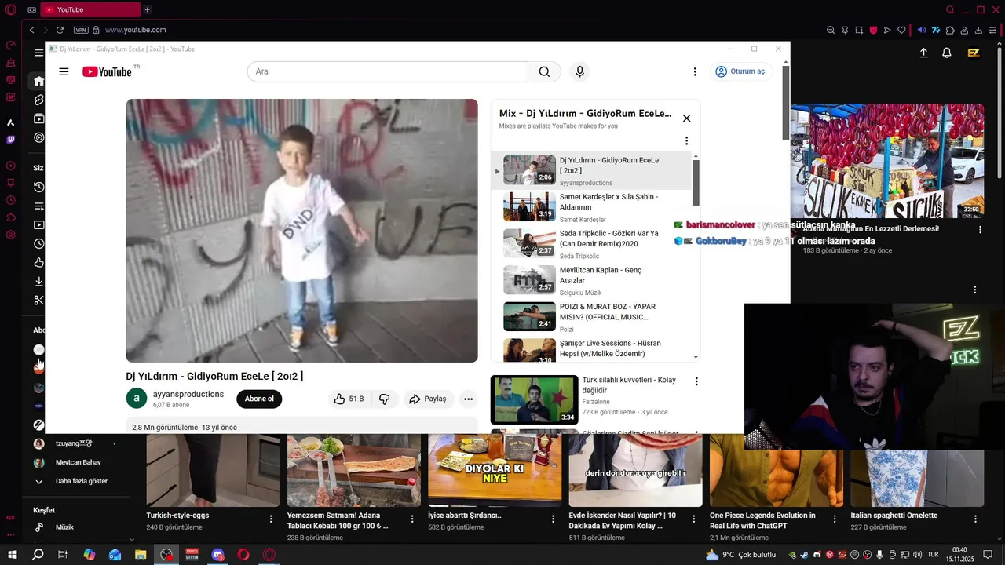Go back with Opera back arrow
This screenshot has height=565, width=1005.
coord(31,30)
